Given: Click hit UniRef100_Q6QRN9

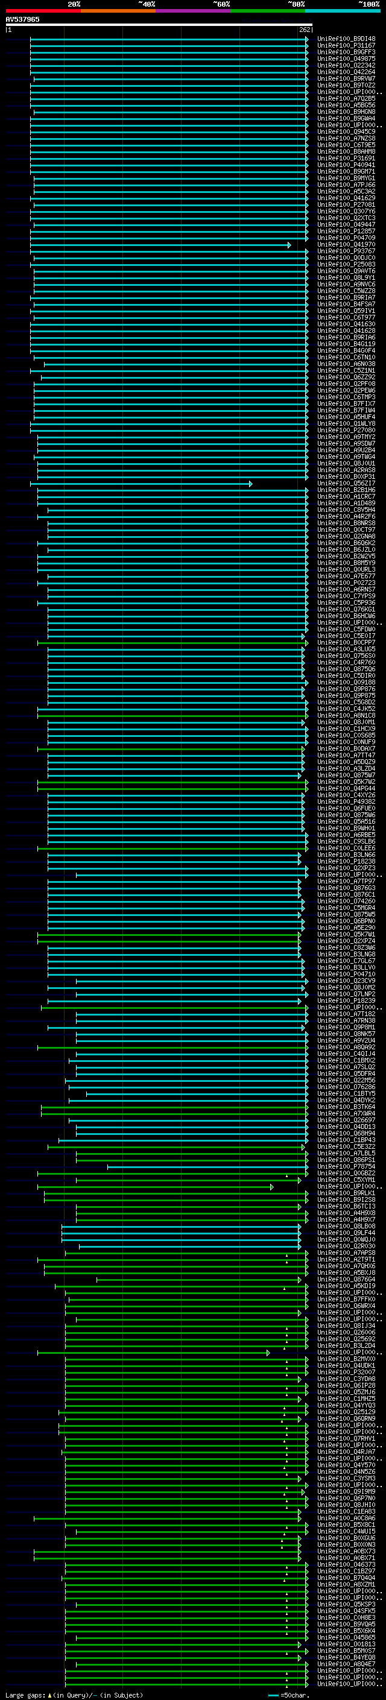Looking at the screenshot, I should pos(346,1419).
